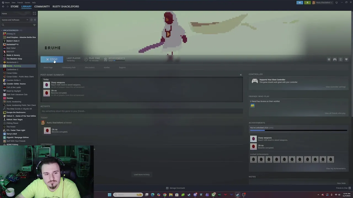The height and width of the screenshot is (198, 353).
Task: Open the Rusty Shackleford account dropdown
Action: tap(323, 2)
